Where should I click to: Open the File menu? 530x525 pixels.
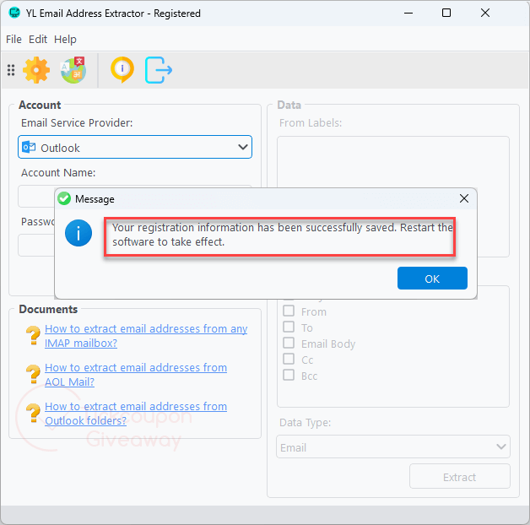click(x=14, y=39)
